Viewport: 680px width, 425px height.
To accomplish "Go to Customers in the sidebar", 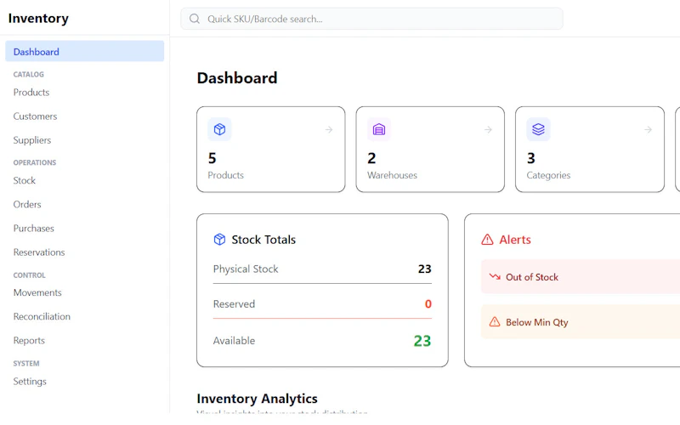I will coord(35,116).
